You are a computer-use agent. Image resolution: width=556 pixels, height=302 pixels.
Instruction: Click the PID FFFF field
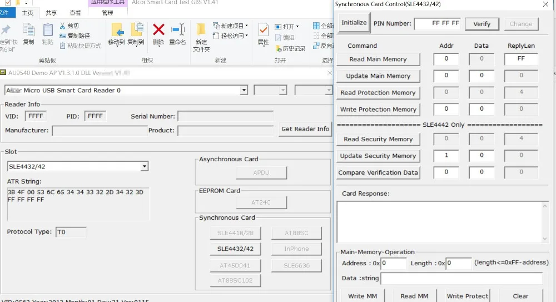pos(95,116)
